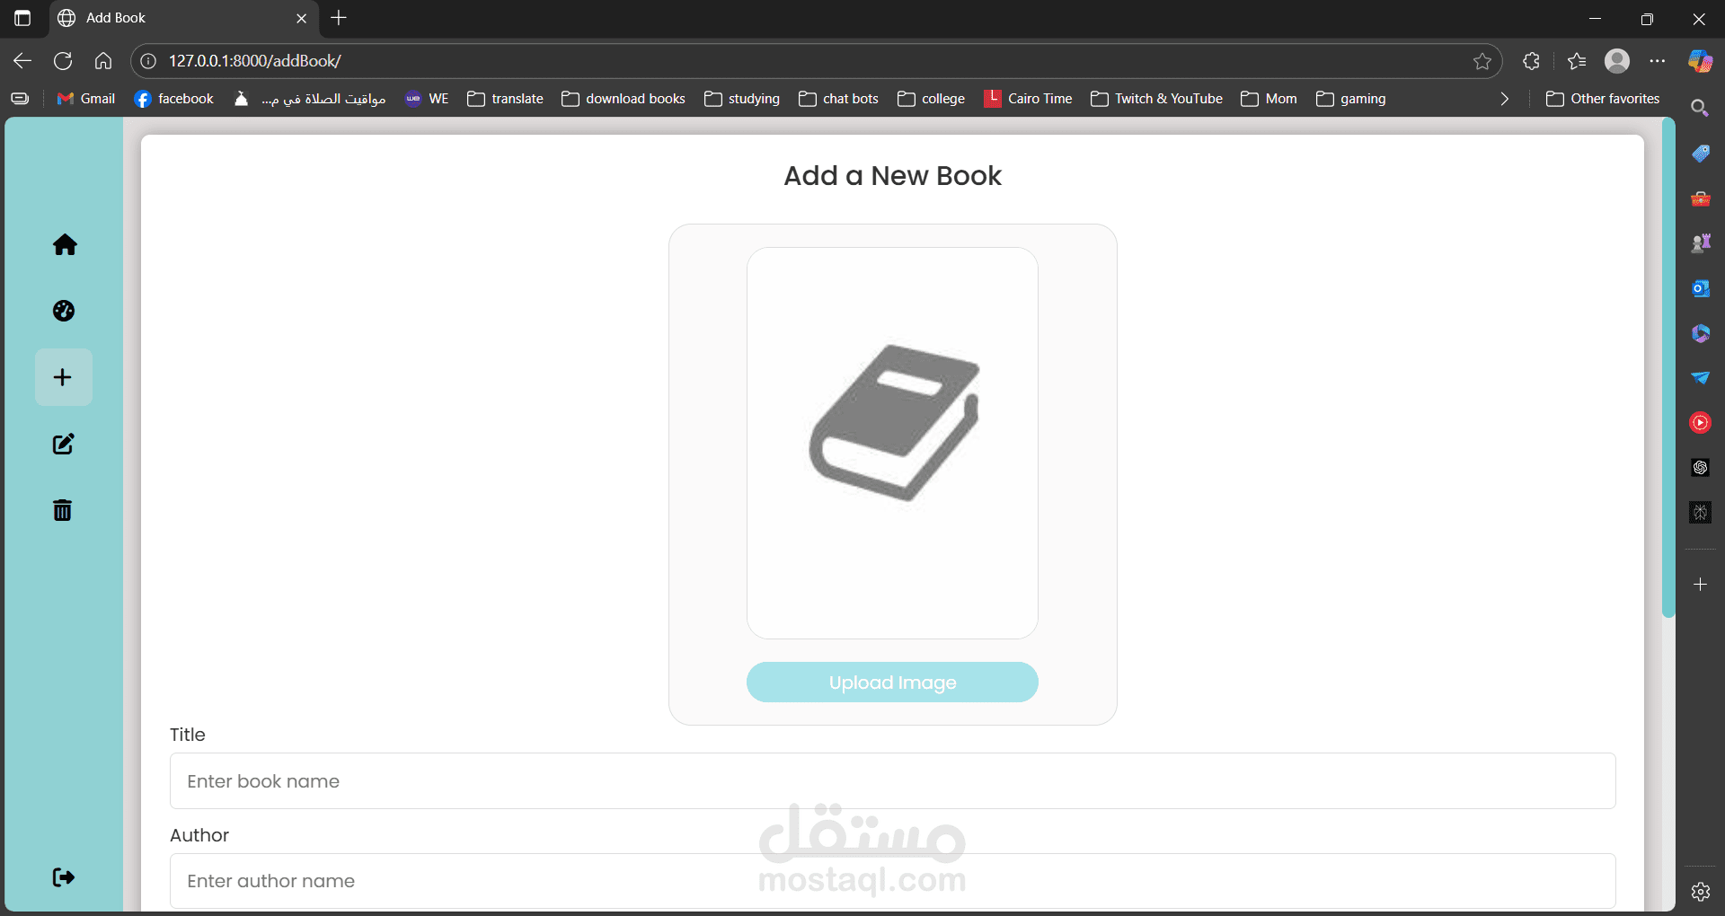1725x916 pixels.
Task: Open Edge sidebar settings gear
Action: 1700,892
